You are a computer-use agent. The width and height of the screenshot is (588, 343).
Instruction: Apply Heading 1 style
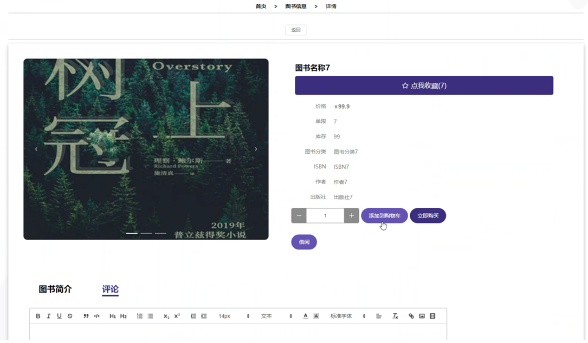coord(113,316)
